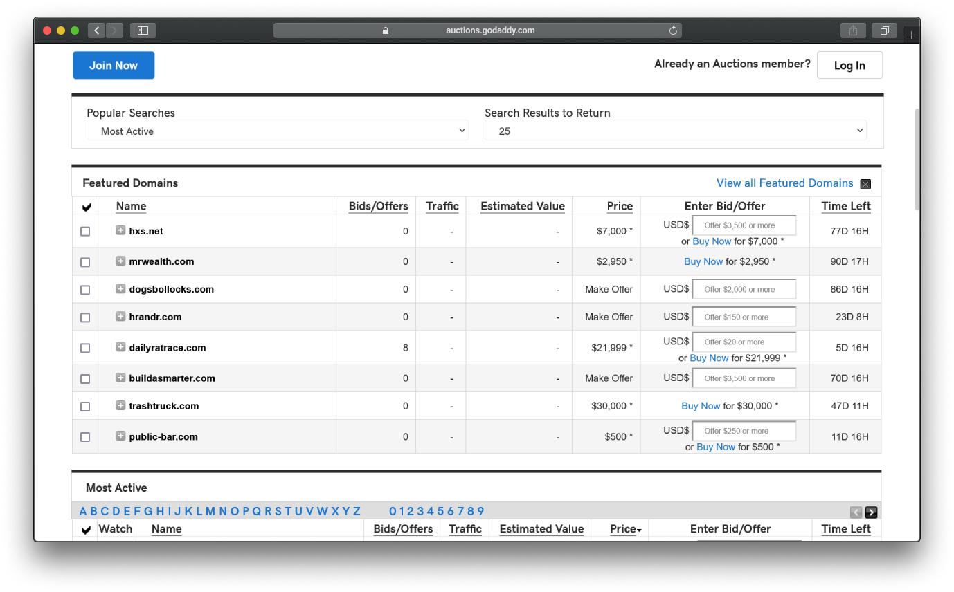Expand details for buildasmarter.com with the plus icon
Image resolution: width=954 pixels, height=592 pixels.
(120, 378)
